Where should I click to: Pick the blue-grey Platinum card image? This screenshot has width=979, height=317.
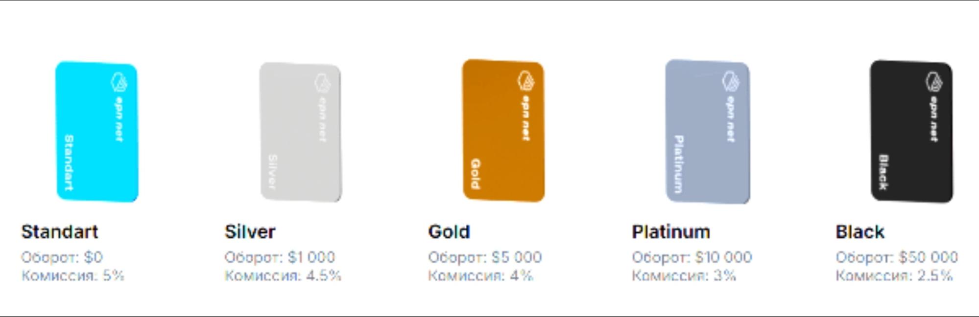[x=708, y=132]
